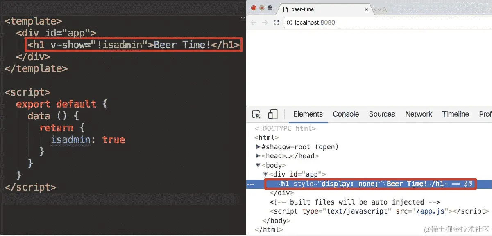Click the localhost:8080 address bar

click(388, 22)
